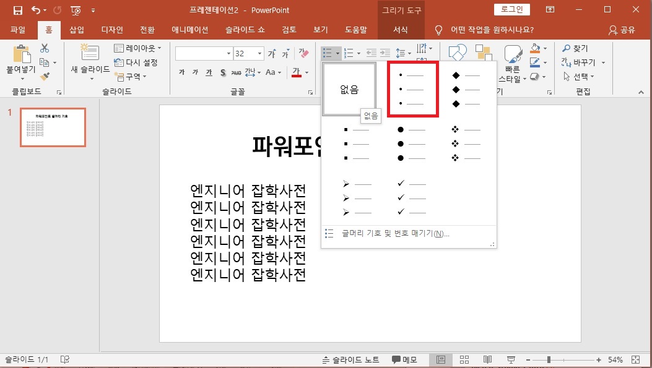This screenshot has width=652, height=368.
Task: Clear all formatting with eraser icon
Action: coord(304,53)
